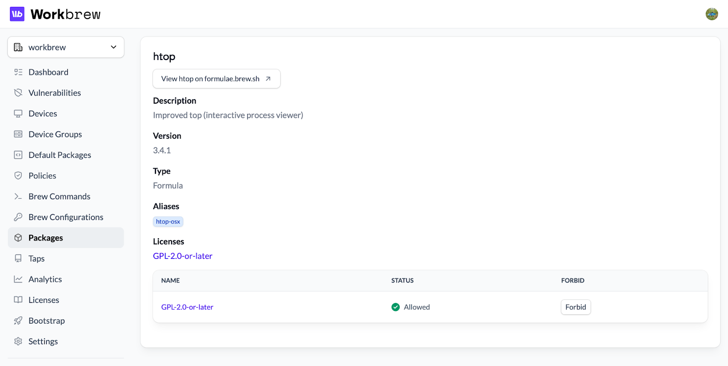728x366 pixels.
Task: Go to Device Groups page
Action: tap(55, 134)
